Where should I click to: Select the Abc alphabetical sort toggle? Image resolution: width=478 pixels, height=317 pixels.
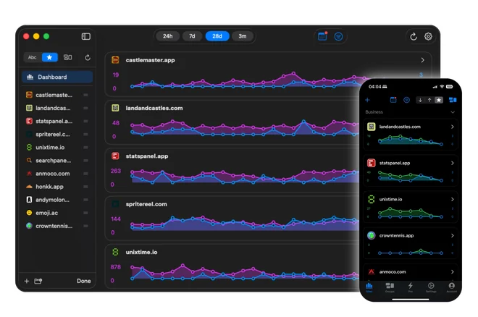click(x=33, y=57)
